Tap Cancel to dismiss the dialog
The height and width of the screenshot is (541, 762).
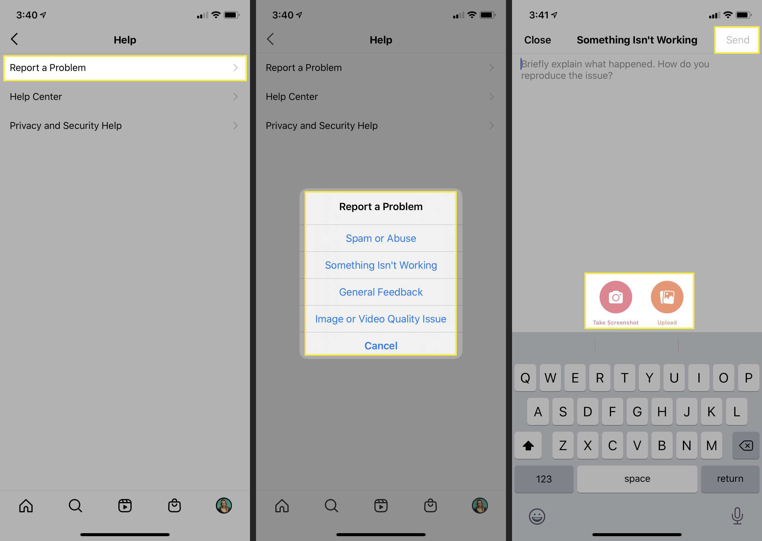click(x=380, y=345)
